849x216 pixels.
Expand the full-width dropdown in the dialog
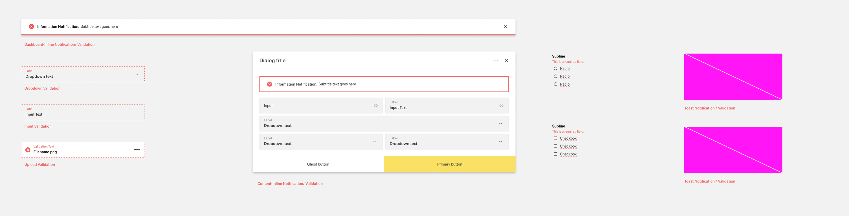pyautogui.click(x=500, y=124)
